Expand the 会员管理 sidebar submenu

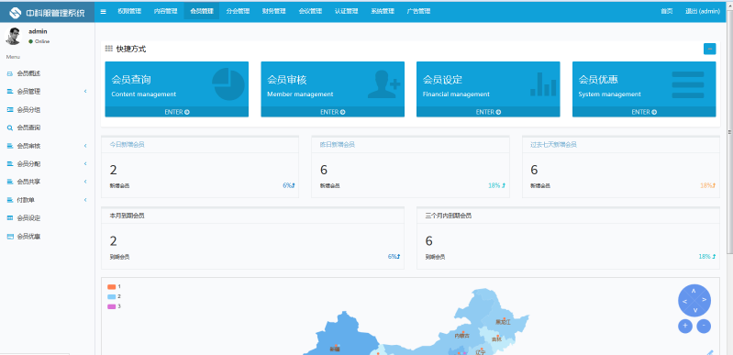[x=47, y=91]
